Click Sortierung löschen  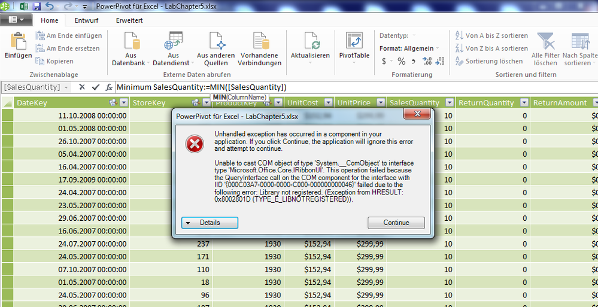489,61
